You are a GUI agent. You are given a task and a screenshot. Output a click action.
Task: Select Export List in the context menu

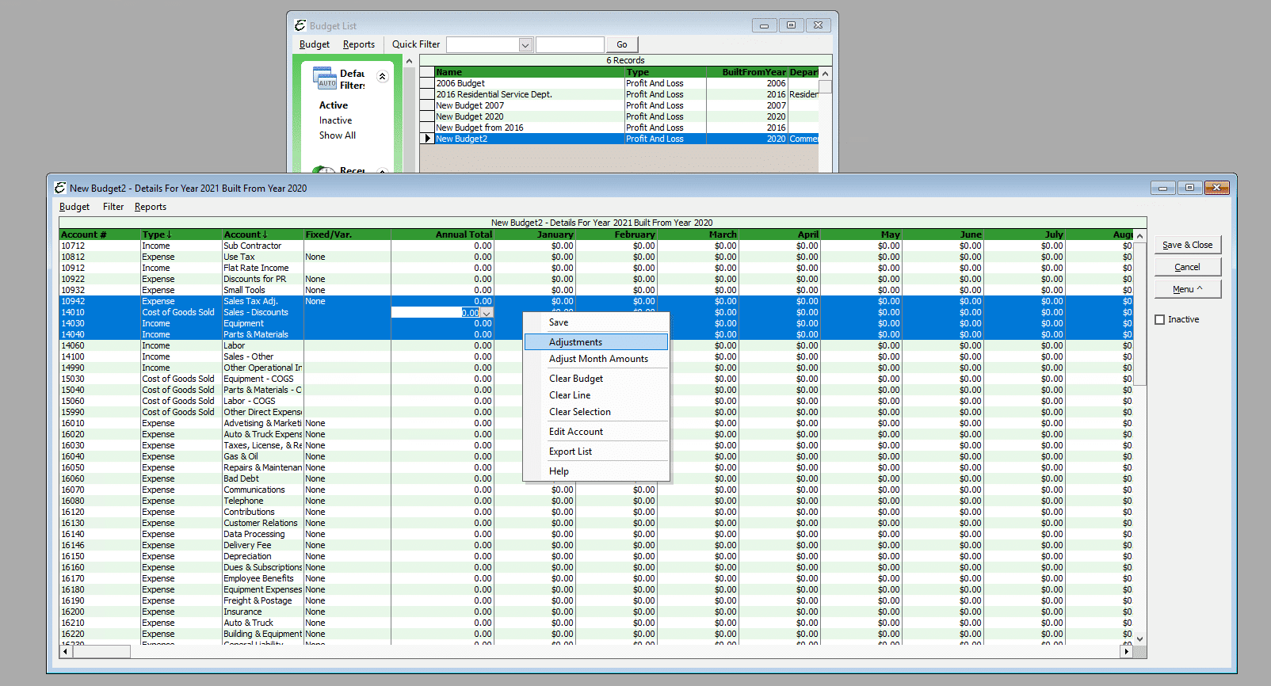(571, 452)
